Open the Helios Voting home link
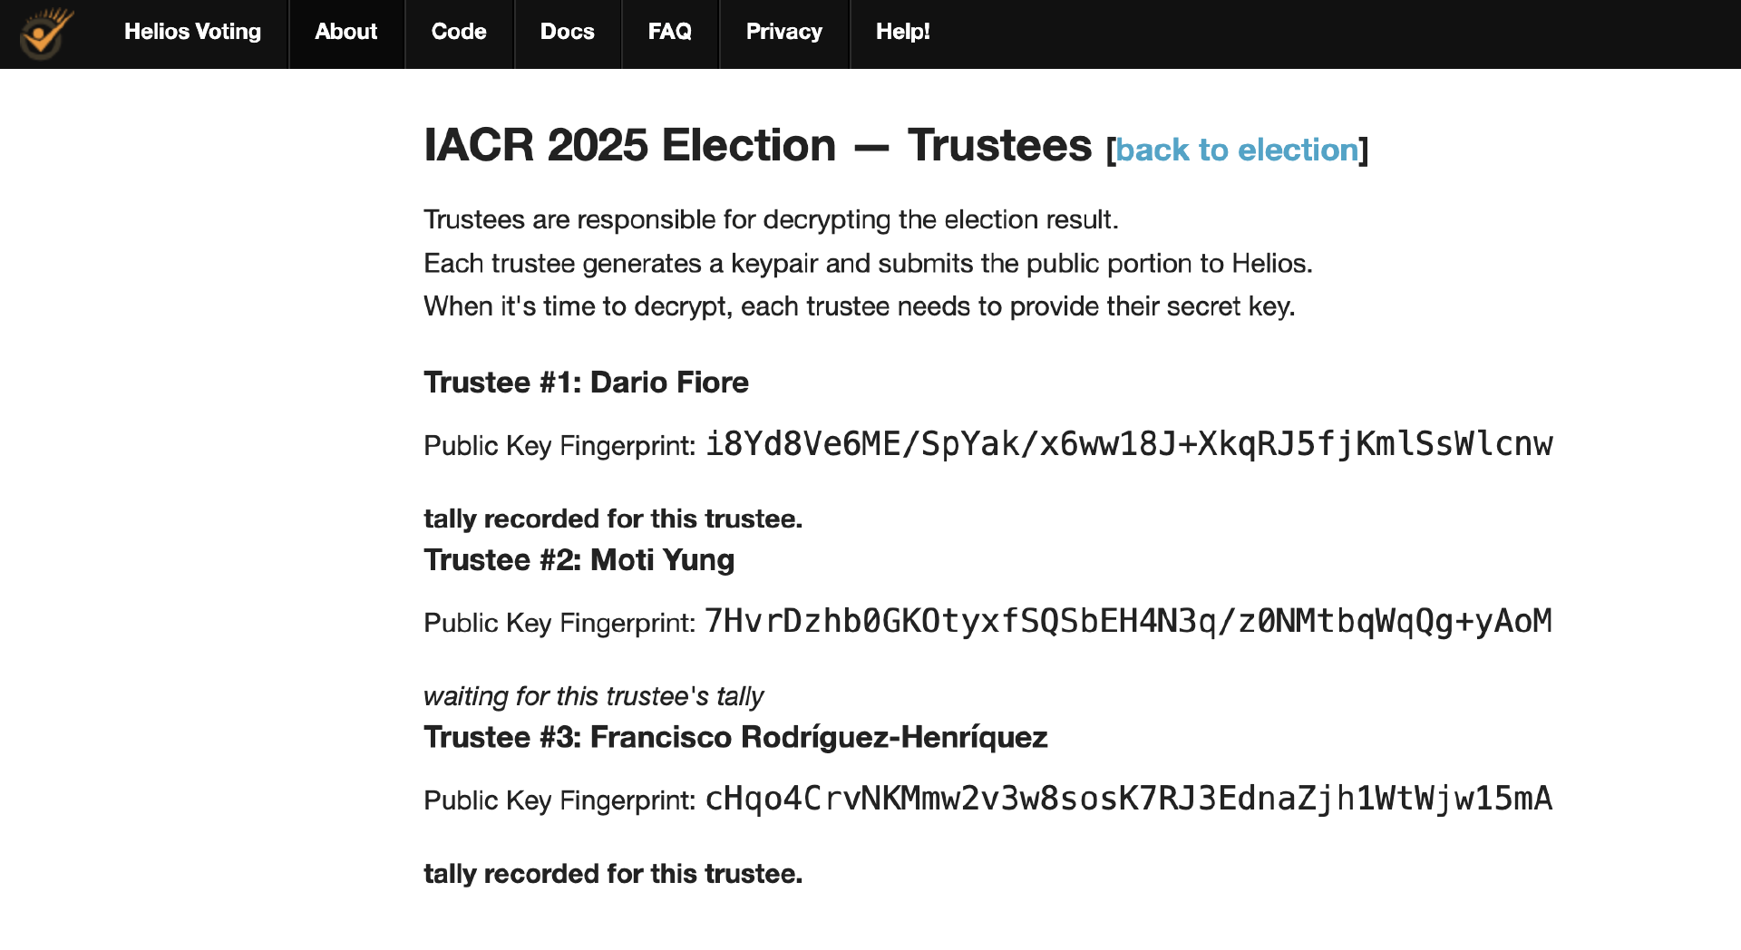Viewport: 1741px width, 950px height. 192,32
